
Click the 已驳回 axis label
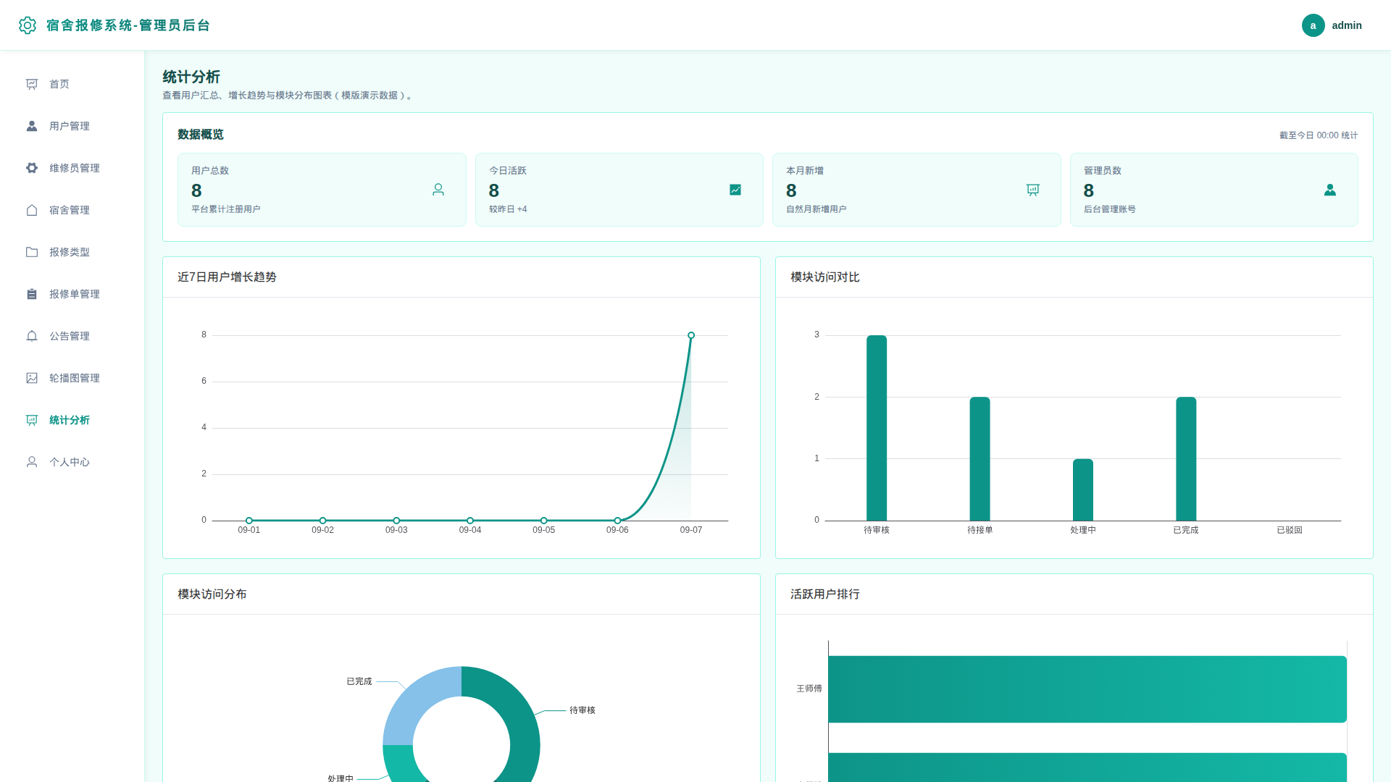[1290, 530]
